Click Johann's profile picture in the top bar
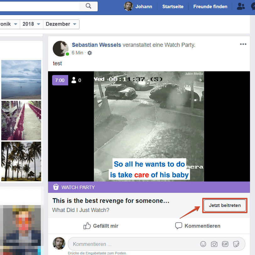The width and height of the screenshot is (255, 255). click(x=128, y=6)
